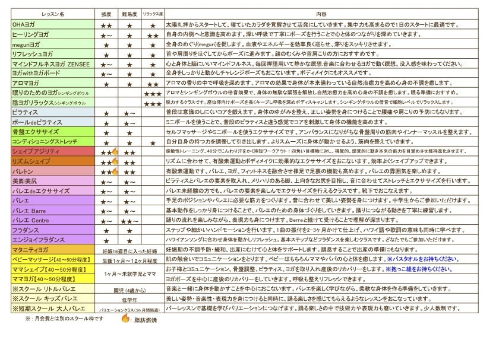Click the ボールdeピラティス lesson name
The height and width of the screenshot is (353, 499).
37,122
